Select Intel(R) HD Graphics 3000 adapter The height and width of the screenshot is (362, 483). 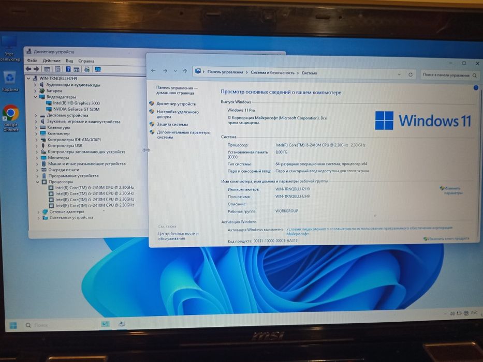[x=76, y=103]
